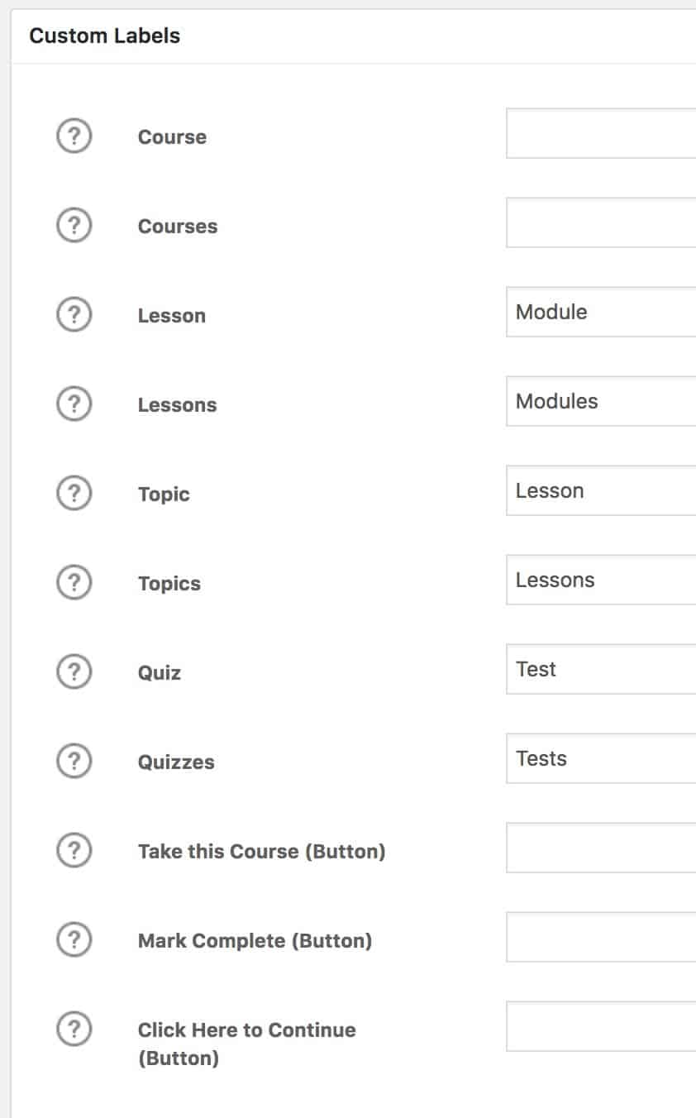
Task: Open help for Click Here to Continue label
Action: pos(74,1029)
